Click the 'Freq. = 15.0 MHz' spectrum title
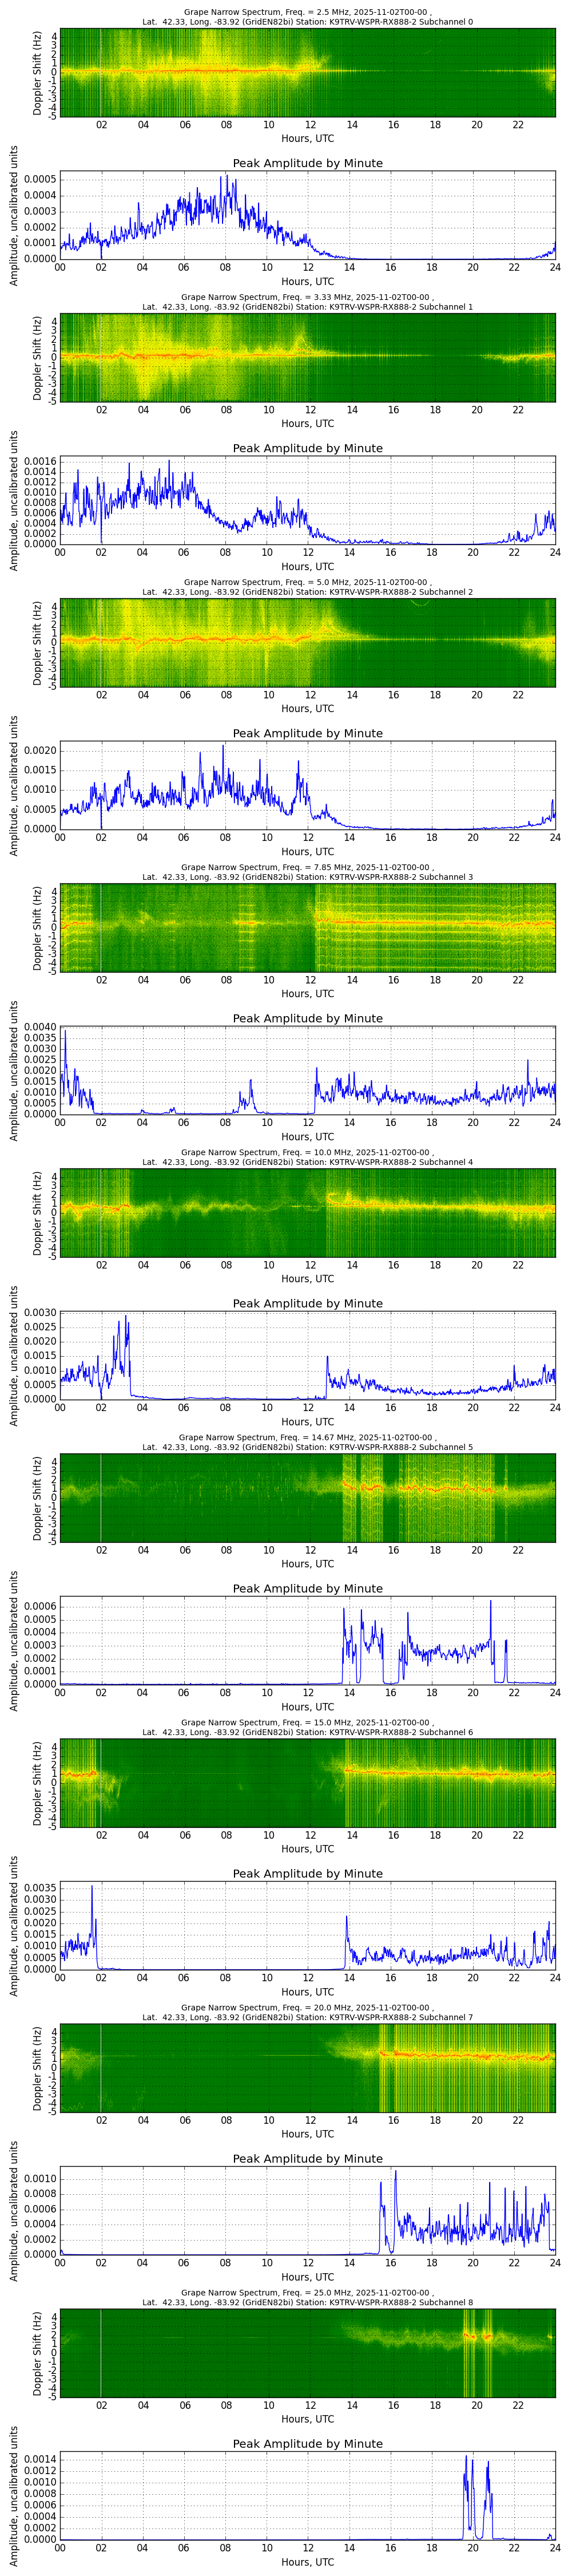 click(308, 1722)
